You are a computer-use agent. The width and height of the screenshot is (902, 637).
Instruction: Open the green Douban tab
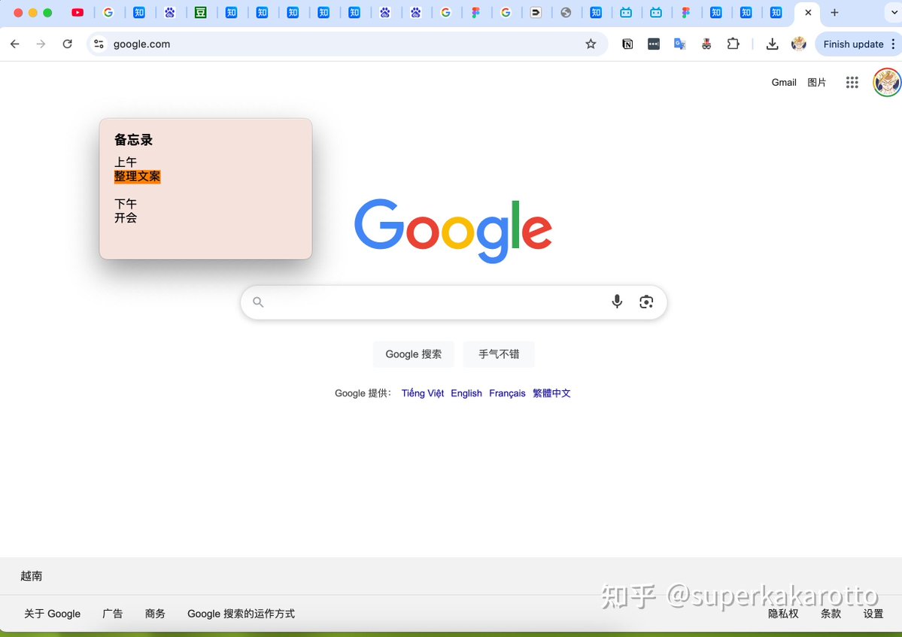(x=200, y=13)
